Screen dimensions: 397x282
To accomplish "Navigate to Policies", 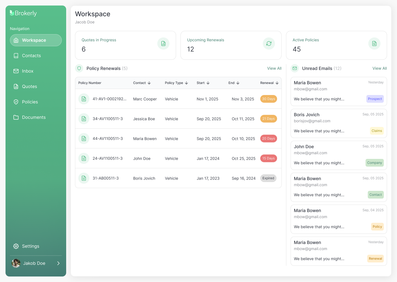I will 36,102.
